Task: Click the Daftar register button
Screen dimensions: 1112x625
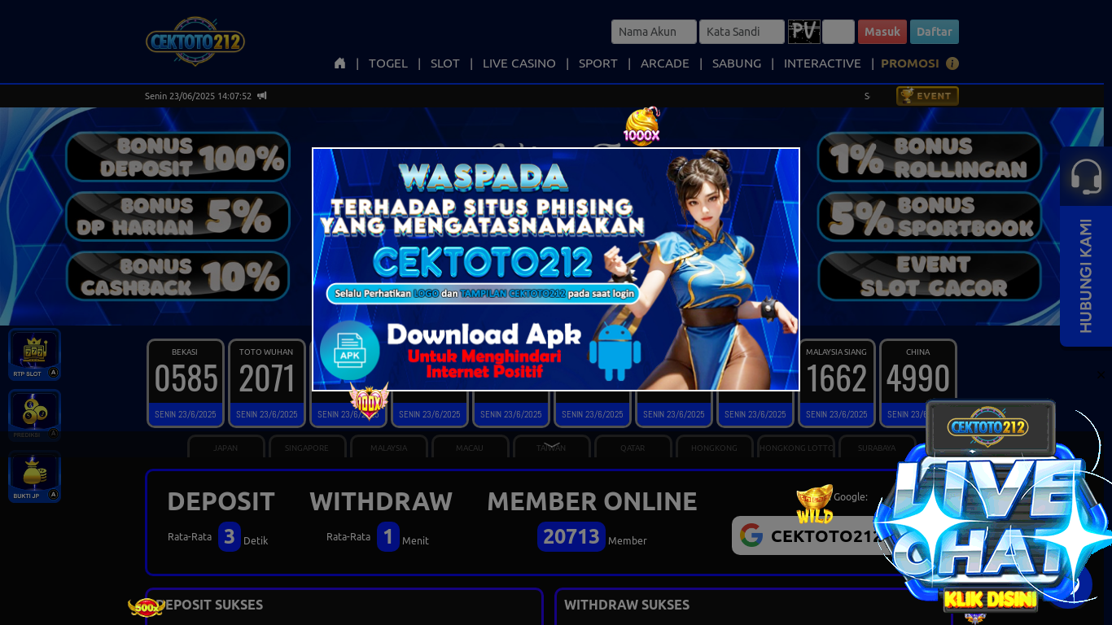Action: point(935,32)
